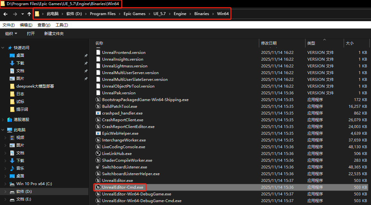Screen dimensions: 371x205
Task: Click the BuildPatchTool.exe Unreal icon
Action: 98,107
